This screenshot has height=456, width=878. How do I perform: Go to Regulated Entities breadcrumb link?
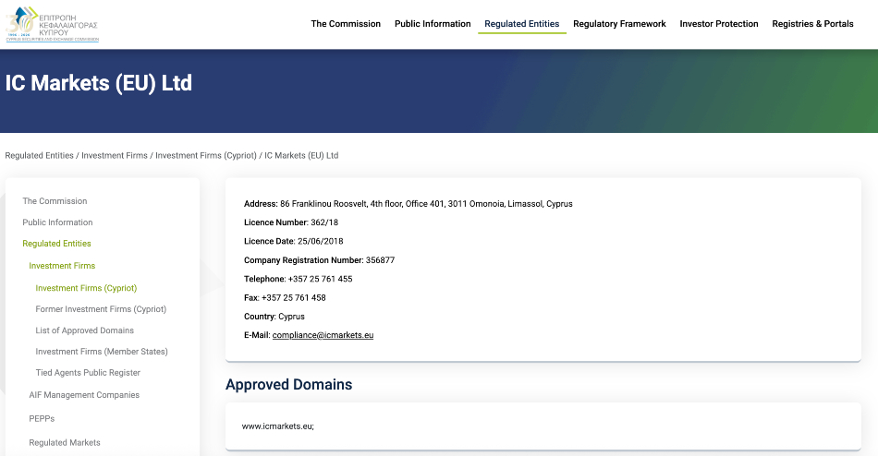[x=39, y=156]
